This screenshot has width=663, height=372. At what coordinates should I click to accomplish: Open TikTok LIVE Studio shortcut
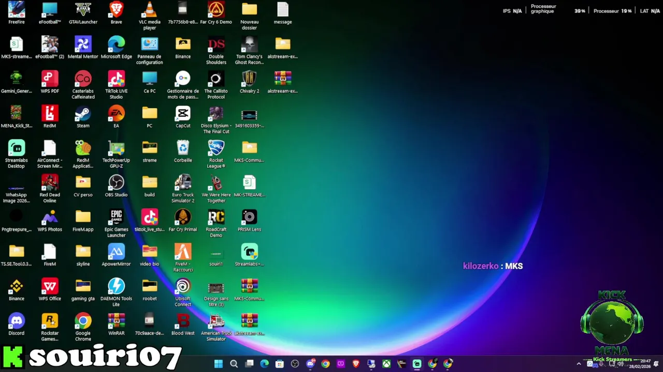click(116, 85)
